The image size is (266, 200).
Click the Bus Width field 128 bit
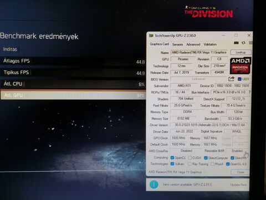pyautogui.click(x=238, y=112)
